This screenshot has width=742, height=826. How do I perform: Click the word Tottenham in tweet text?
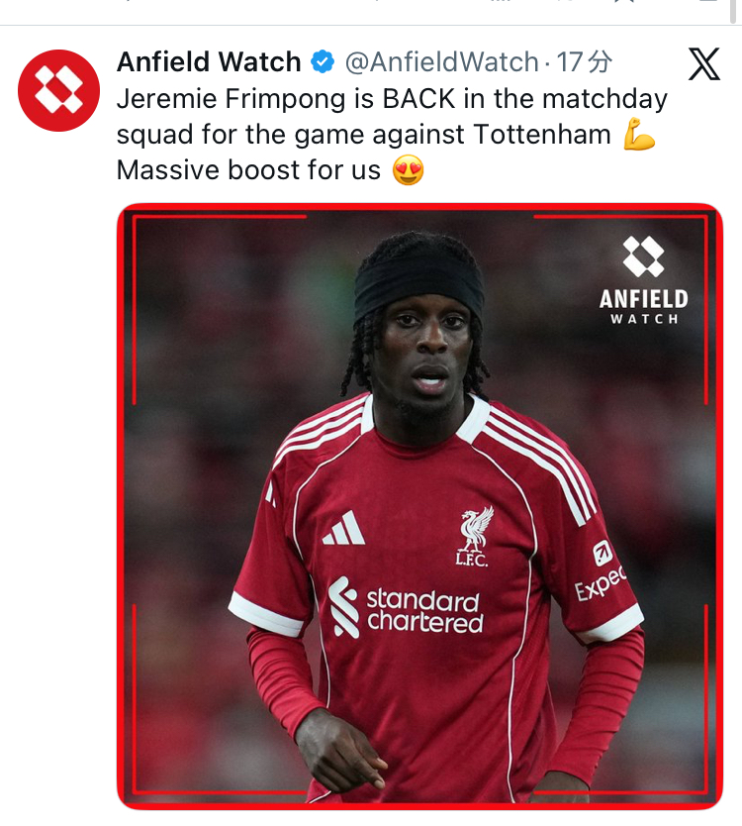(x=542, y=135)
